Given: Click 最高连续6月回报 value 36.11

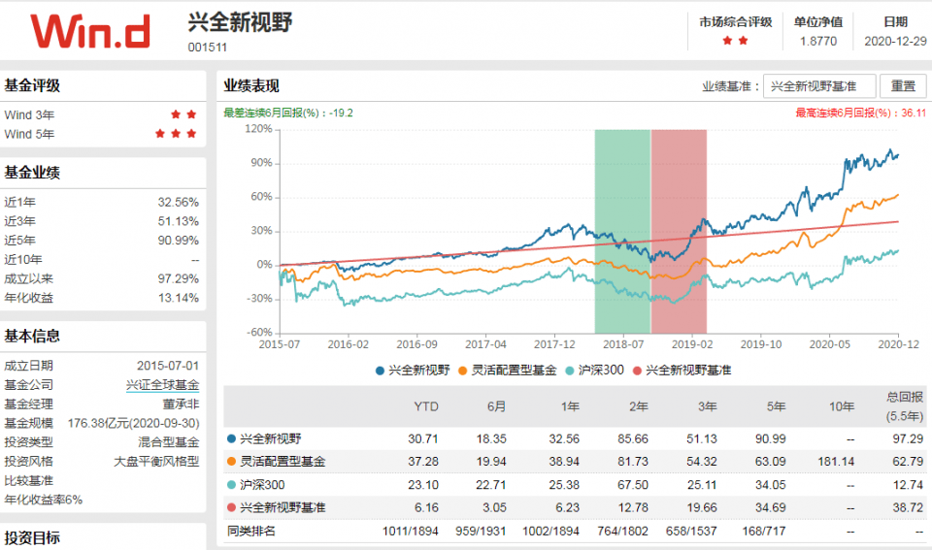Looking at the screenshot, I should pyautogui.click(x=914, y=113).
